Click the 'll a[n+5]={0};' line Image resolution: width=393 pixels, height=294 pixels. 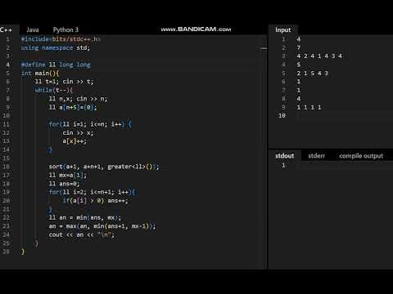(x=73, y=107)
